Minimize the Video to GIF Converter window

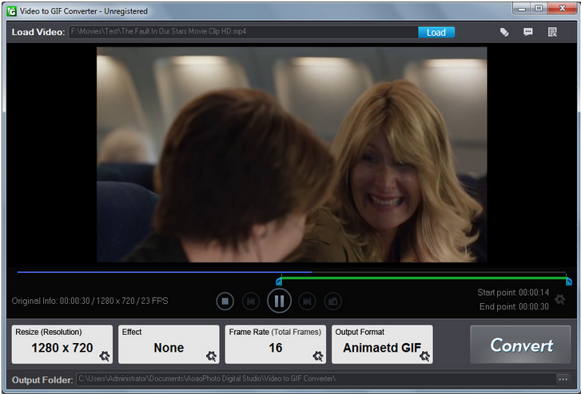pos(522,9)
